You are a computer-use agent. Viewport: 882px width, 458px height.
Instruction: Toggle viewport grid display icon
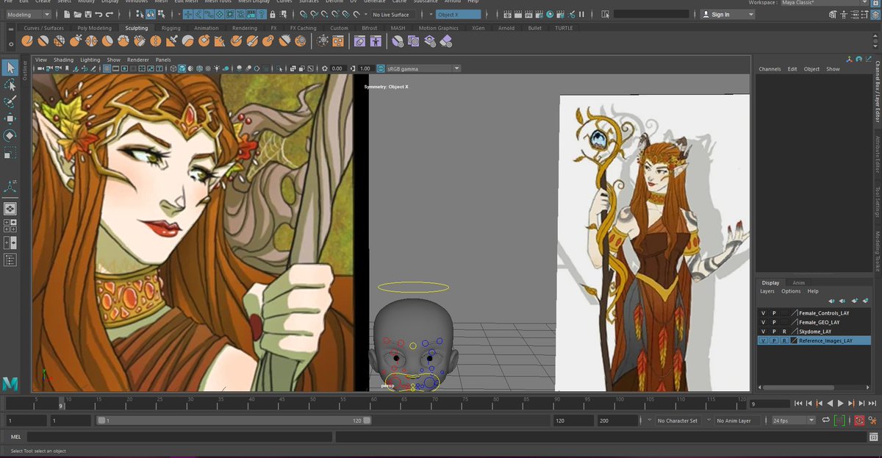pyautogui.click(x=107, y=68)
